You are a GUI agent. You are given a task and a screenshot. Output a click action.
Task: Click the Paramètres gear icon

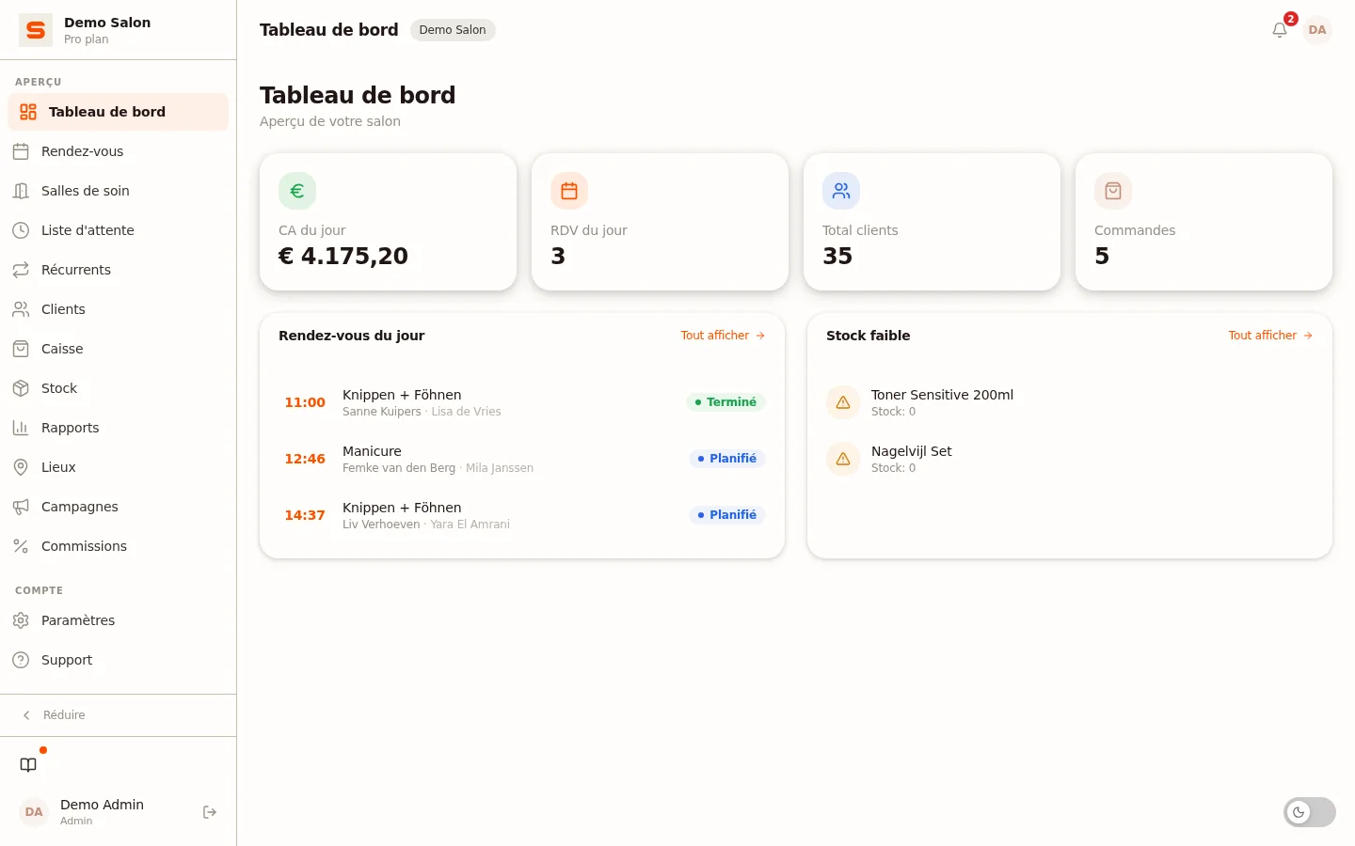(21, 620)
